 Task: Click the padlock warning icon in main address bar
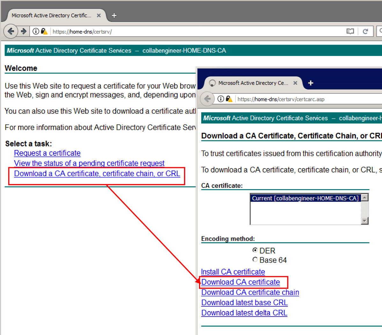[x=44, y=32]
